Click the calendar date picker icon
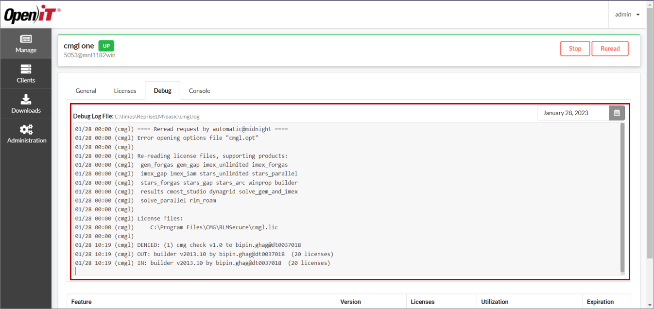The image size is (654, 309). click(x=617, y=113)
